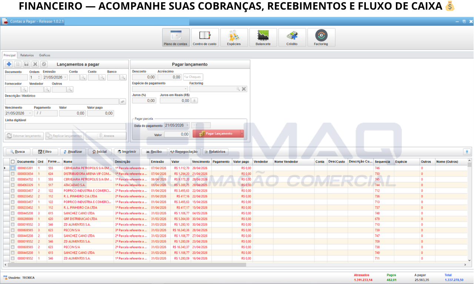Search Fornecedor using its magnifier icon
The width and height of the screenshot is (474, 284).
(24, 89)
